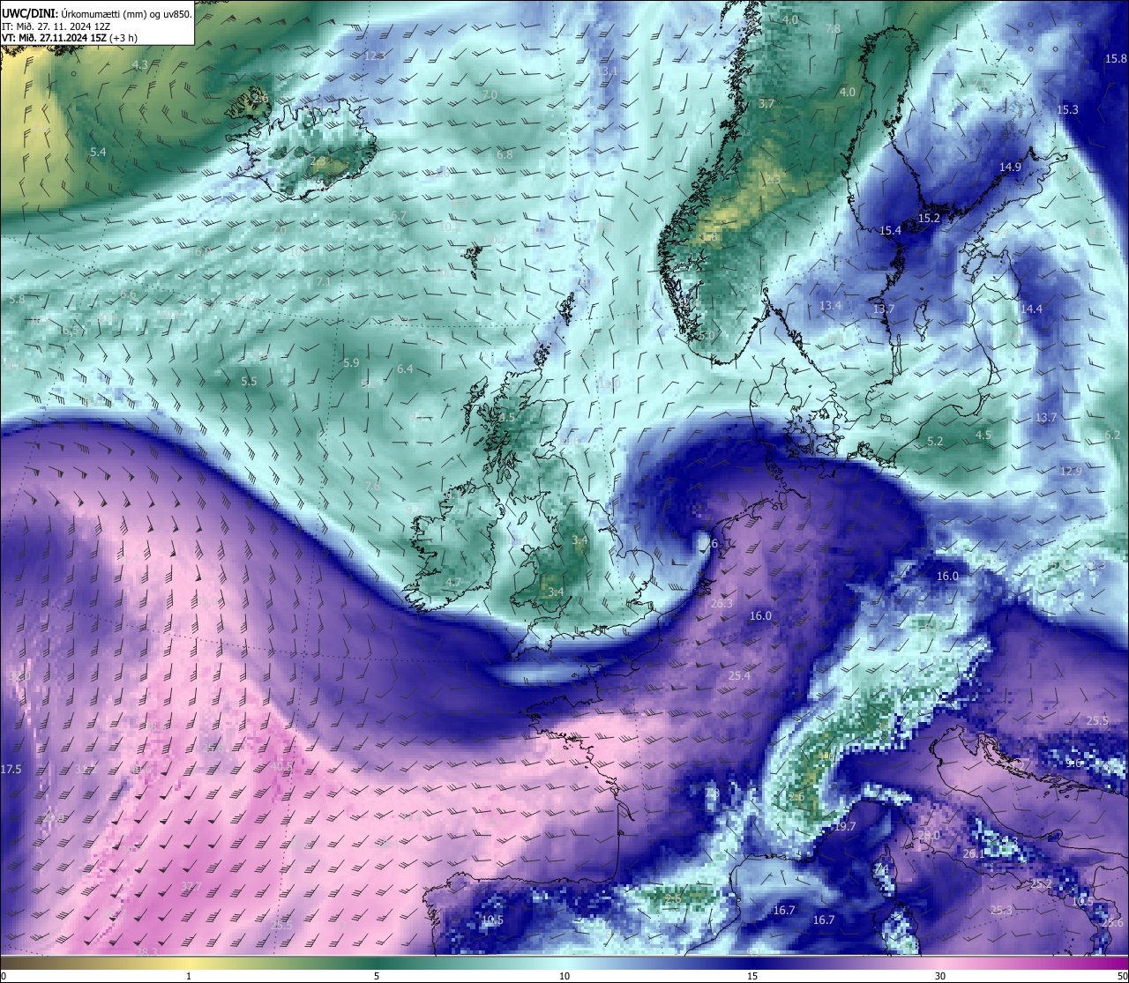This screenshot has width=1129, height=983.
Task: Click the 4.7 value label
Action: pyautogui.click(x=452, y=583)
